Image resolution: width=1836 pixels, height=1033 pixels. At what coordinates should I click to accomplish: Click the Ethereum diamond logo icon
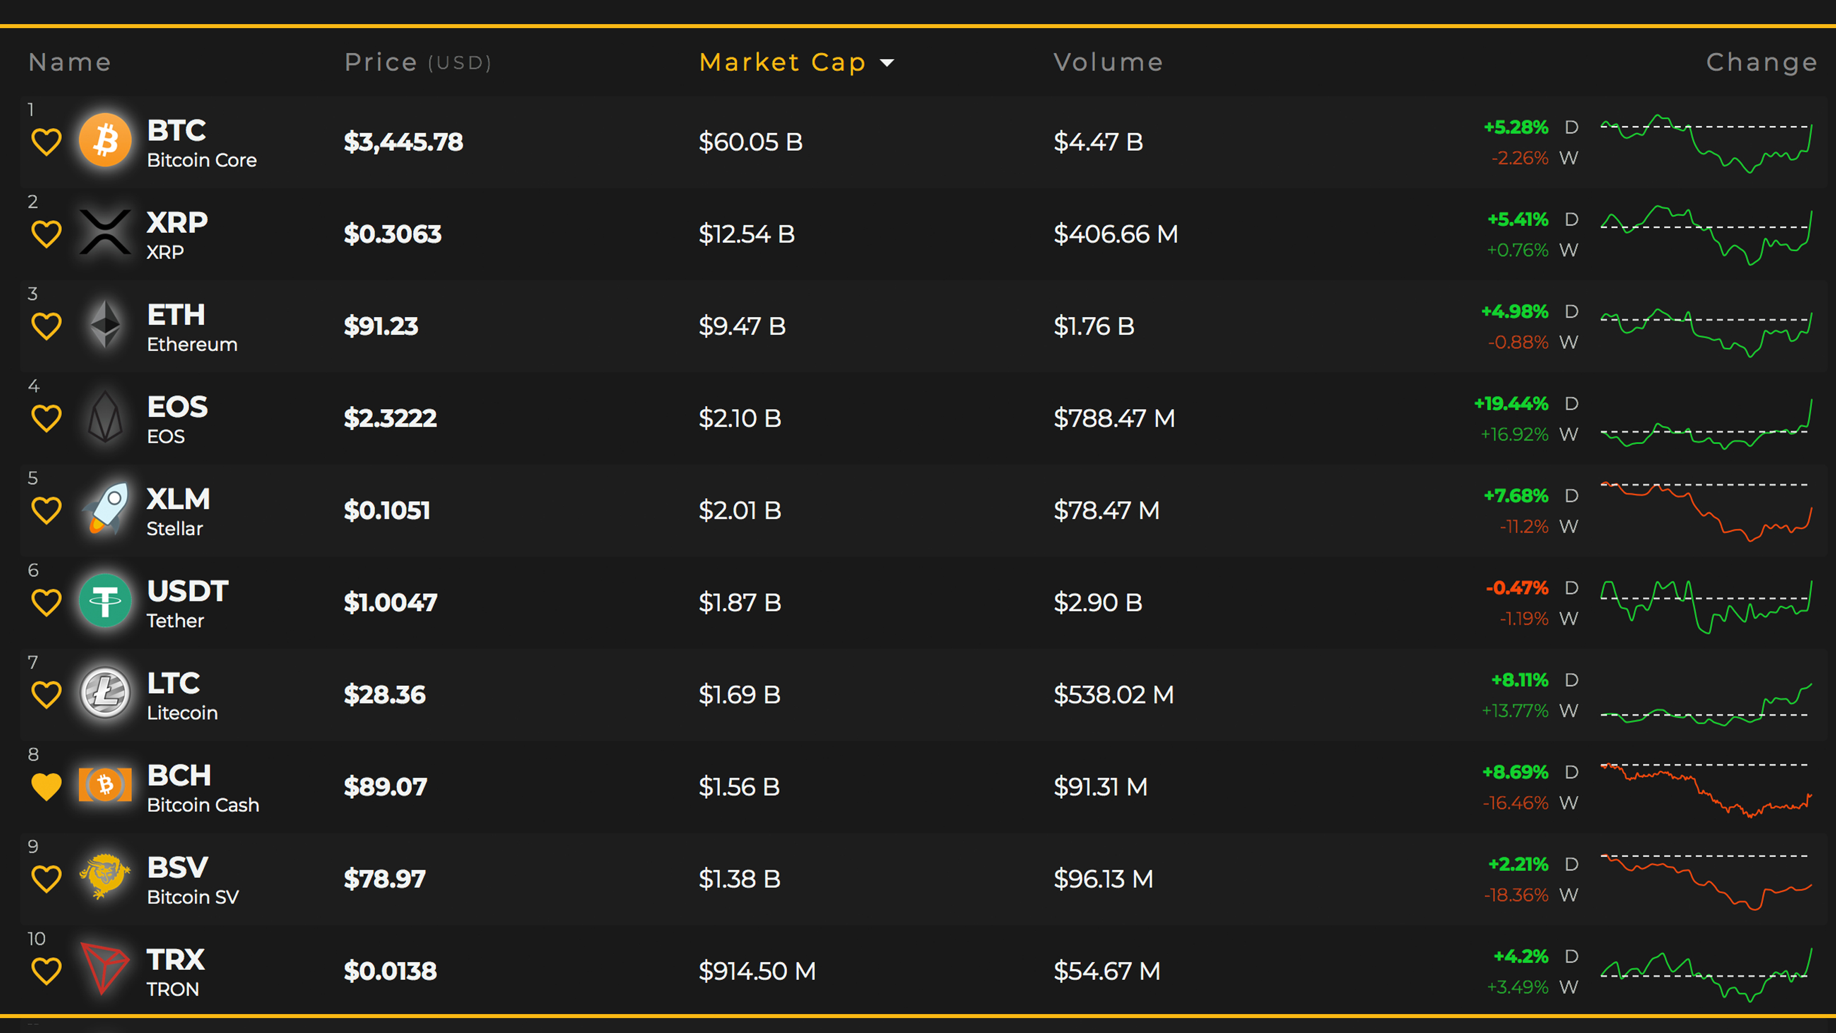106,325
